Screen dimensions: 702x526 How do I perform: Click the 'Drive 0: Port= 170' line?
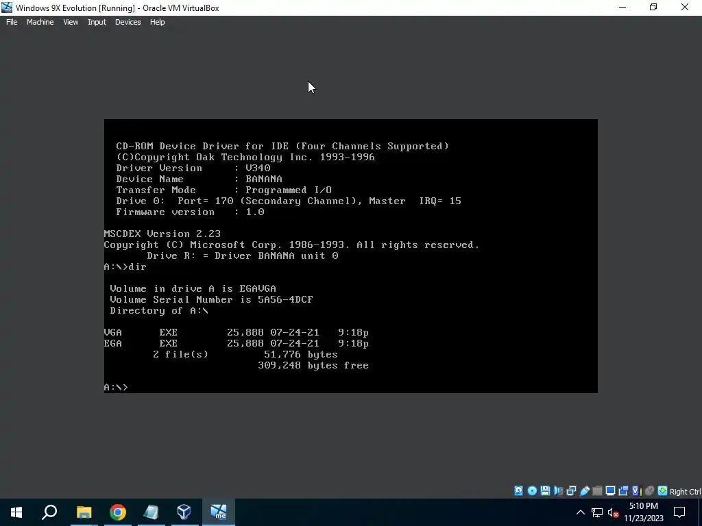pos(289,201)
